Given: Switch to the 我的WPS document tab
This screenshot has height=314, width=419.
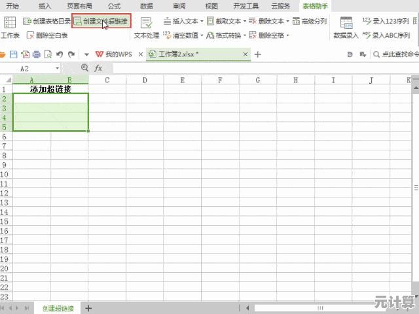Looking at the screenshot, I should (x=118, y=54).
